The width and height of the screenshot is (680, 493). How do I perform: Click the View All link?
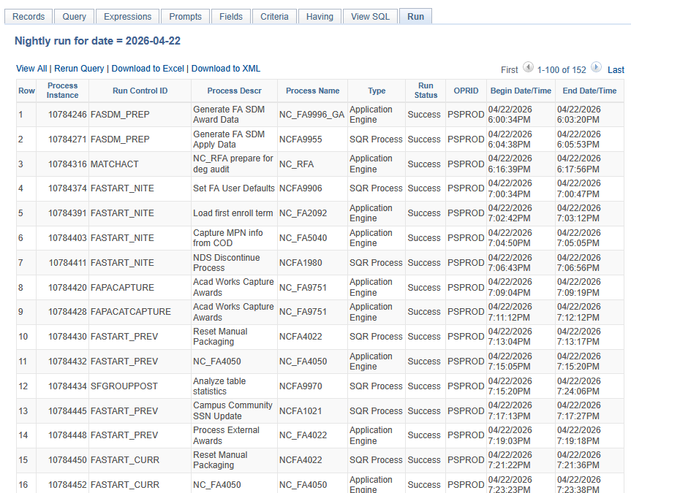(31, 69)
